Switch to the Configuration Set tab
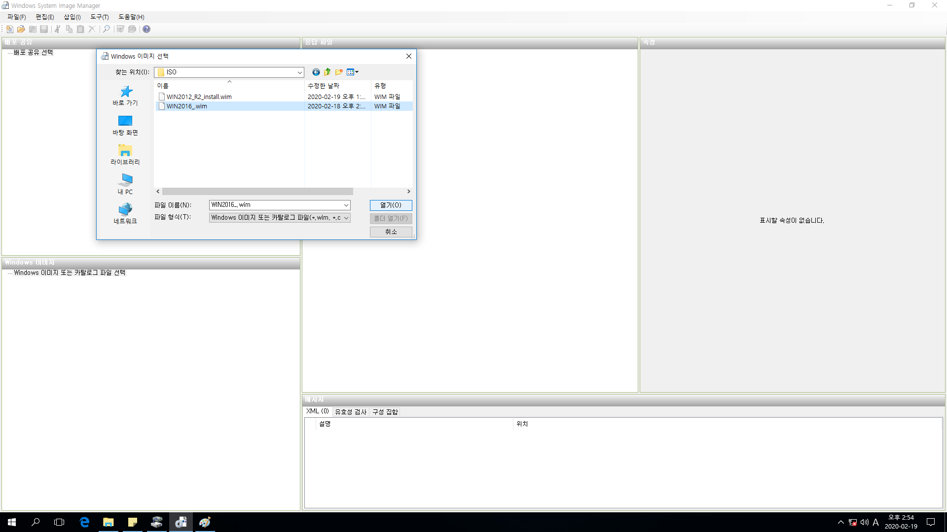Image resolution: width=947 pixels, height=532 pixels. tap(385, 412)
